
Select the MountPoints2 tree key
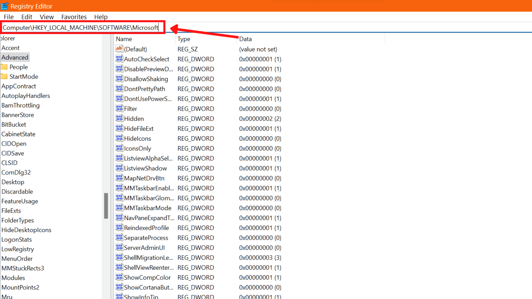click(20, 287)
